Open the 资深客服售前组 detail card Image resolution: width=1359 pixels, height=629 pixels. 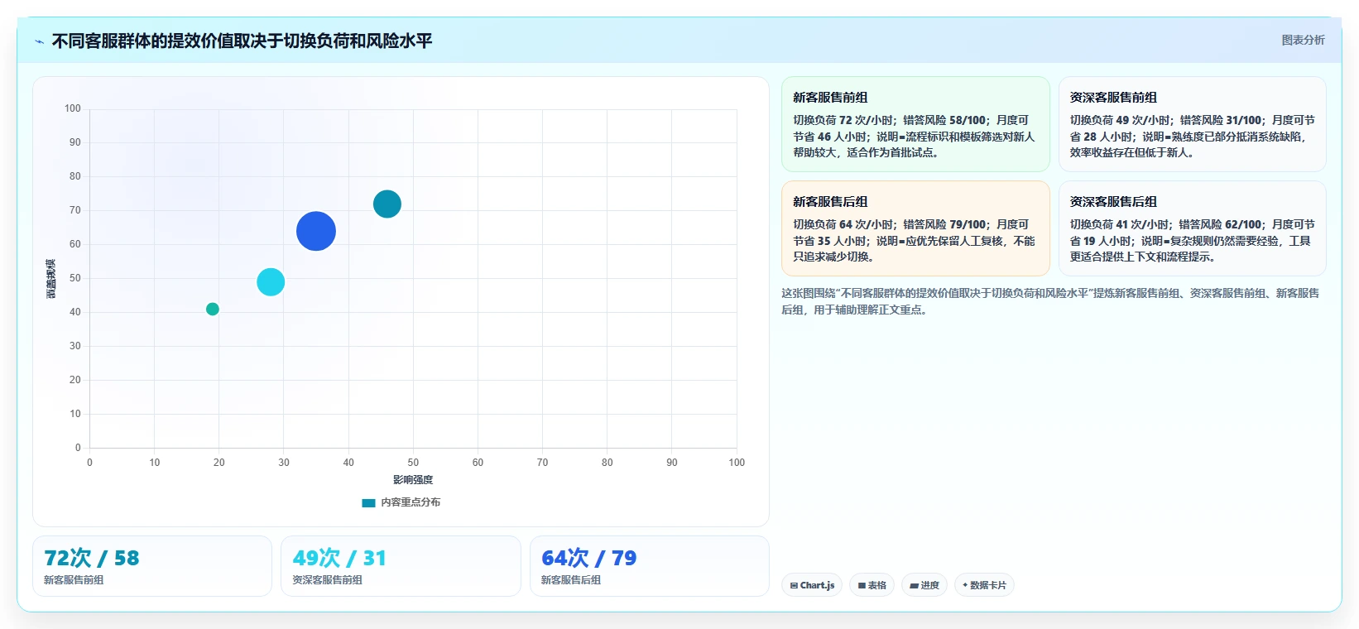[x=1193, y=124]
